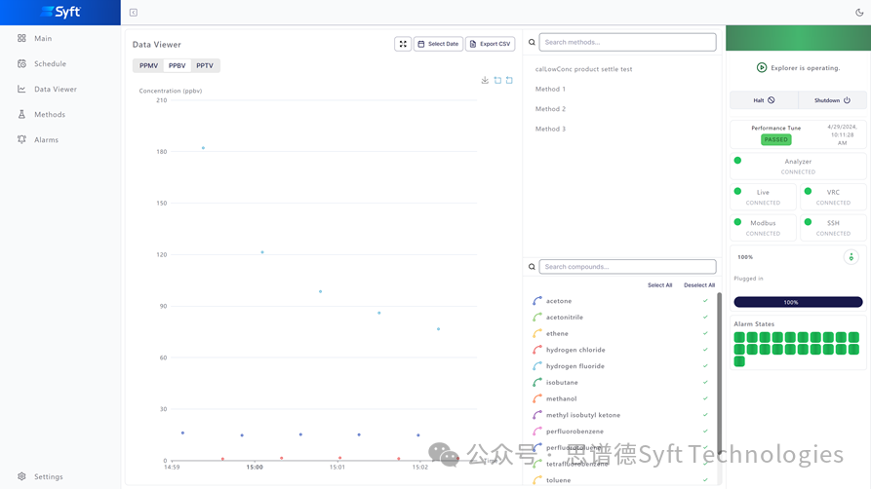Halt the instrument
This screenshot has height=489, width=871.
[764, 100]
